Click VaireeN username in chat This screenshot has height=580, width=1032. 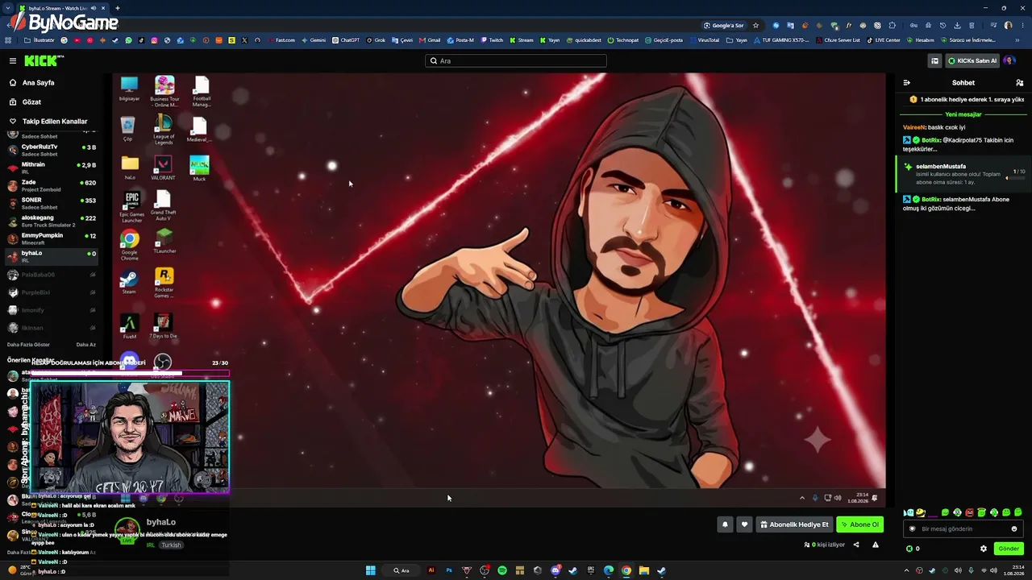click(914, 127)
